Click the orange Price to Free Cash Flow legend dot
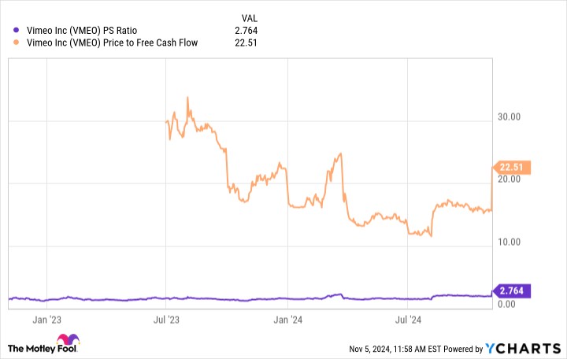The height and width of the screenshot is (359, 567). point(17,43)
